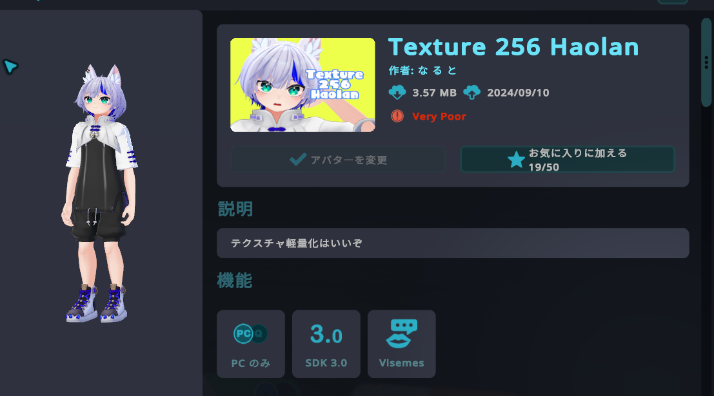
Task: Click the red Very Poor warning icon
Action: click(x=397, y=116)
